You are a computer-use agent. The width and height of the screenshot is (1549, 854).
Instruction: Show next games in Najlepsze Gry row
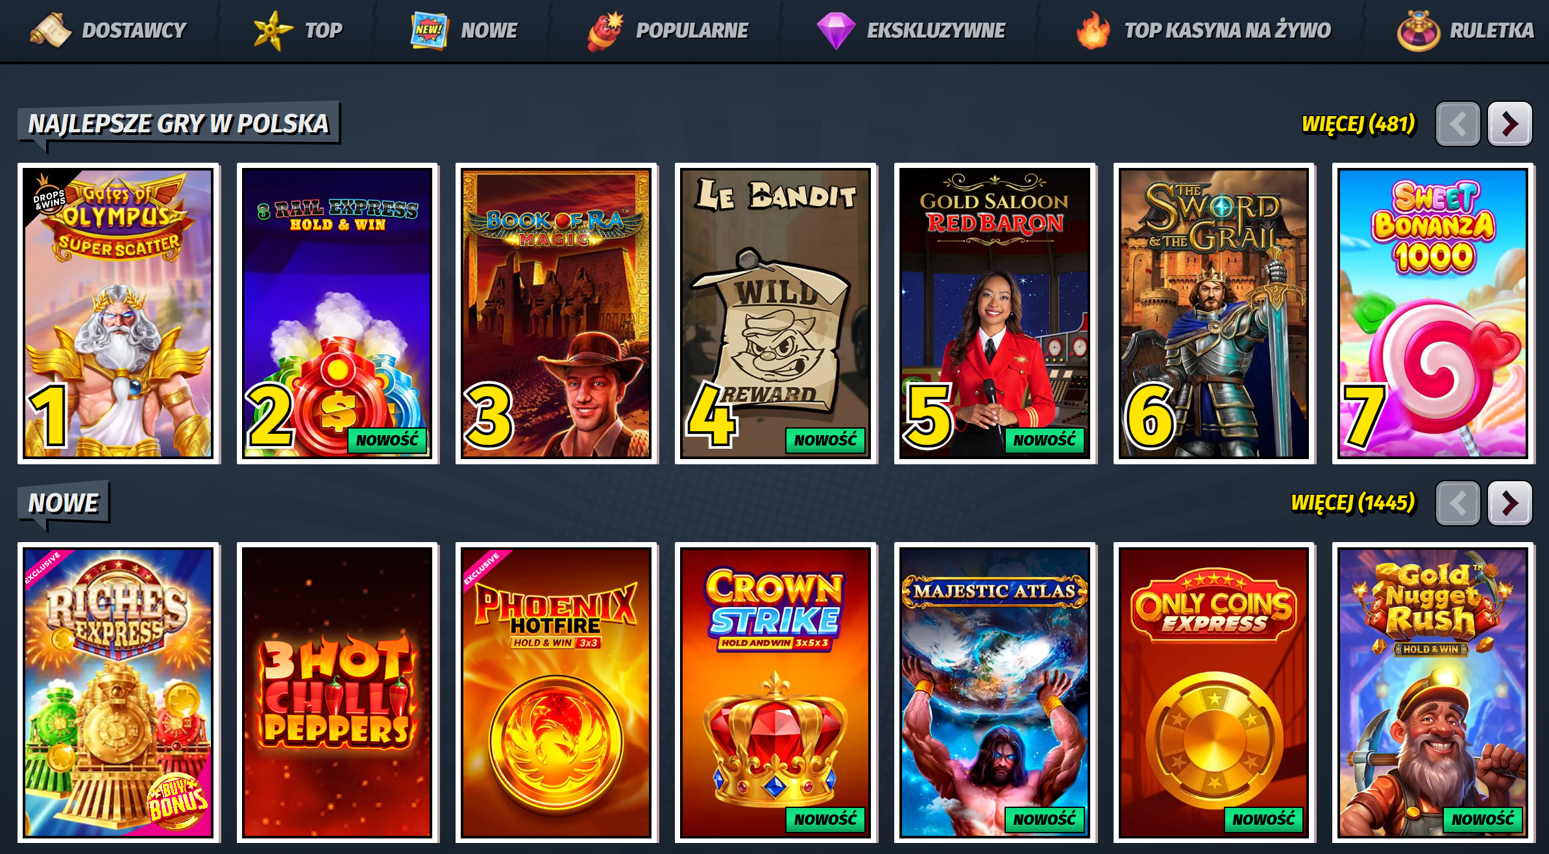[x=1509, y=124]
